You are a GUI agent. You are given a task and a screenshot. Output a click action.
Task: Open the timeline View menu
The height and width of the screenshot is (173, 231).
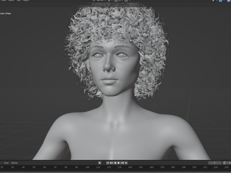[x=6, y=163]
